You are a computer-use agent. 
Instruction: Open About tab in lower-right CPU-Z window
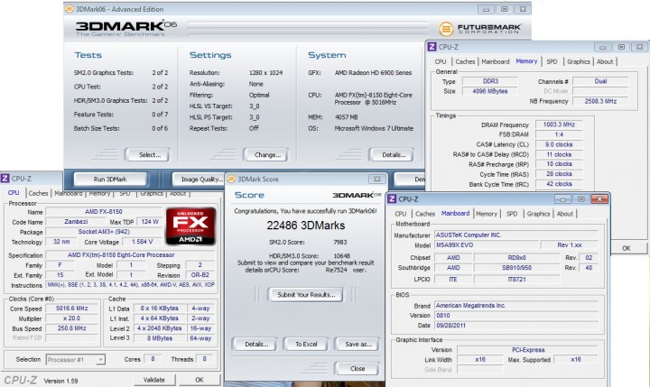564,214
